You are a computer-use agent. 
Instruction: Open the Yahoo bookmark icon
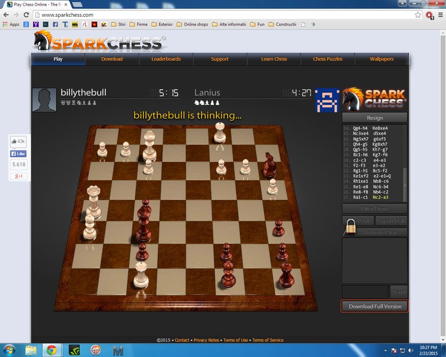(x=36, y=25)
